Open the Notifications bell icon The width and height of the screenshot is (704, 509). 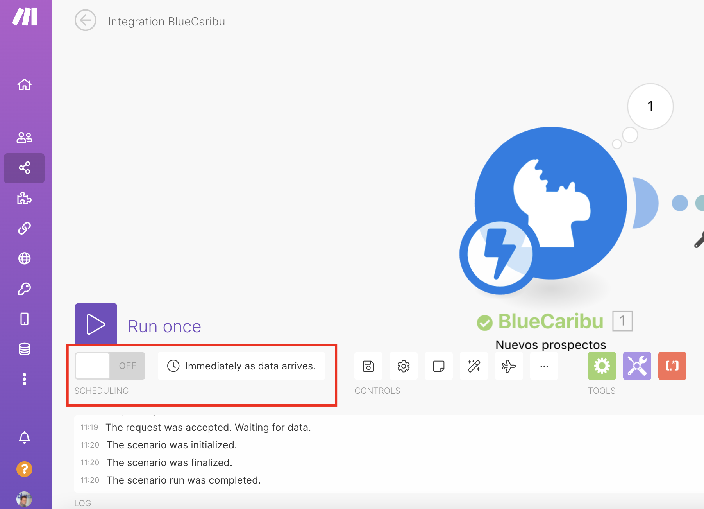tap(24, 437)
